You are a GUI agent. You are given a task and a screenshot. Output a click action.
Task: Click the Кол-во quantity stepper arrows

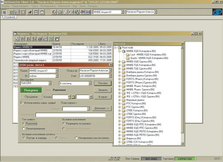tap(70, 97)
